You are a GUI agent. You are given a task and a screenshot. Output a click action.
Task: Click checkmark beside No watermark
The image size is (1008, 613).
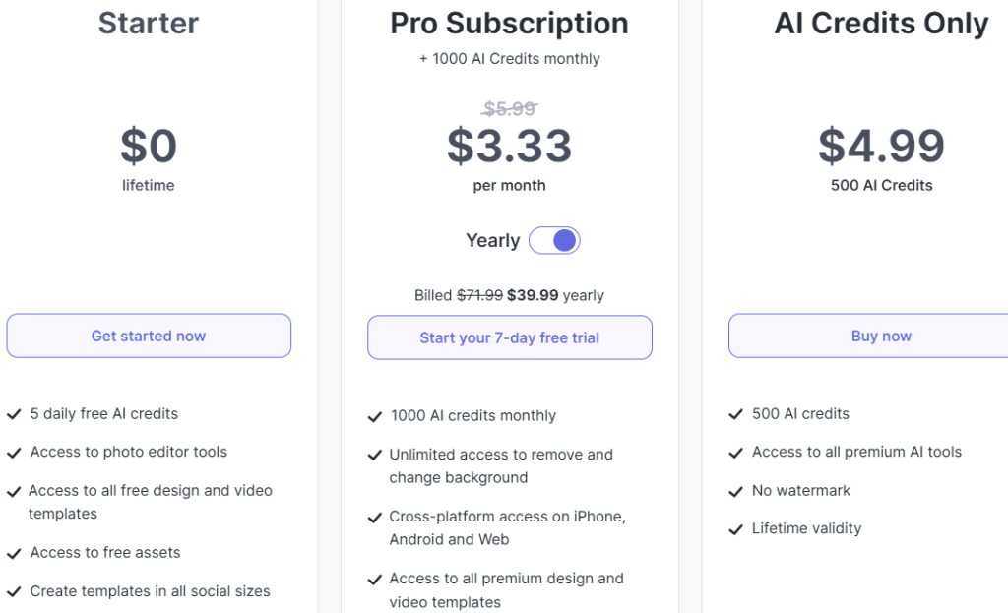click(x=736, y=492)
